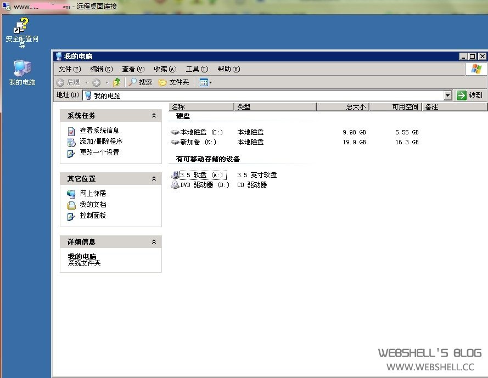Select the 新加卷 (E:) name text

pyautogui.click(x=198, y=142)
